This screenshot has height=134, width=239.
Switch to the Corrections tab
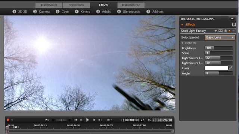click(x=76, y=5)
